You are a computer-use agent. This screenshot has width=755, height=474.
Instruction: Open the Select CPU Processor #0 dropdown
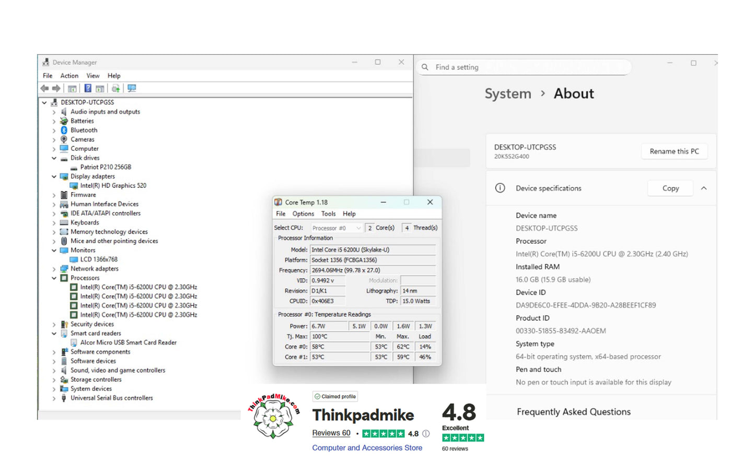(336, 228)
